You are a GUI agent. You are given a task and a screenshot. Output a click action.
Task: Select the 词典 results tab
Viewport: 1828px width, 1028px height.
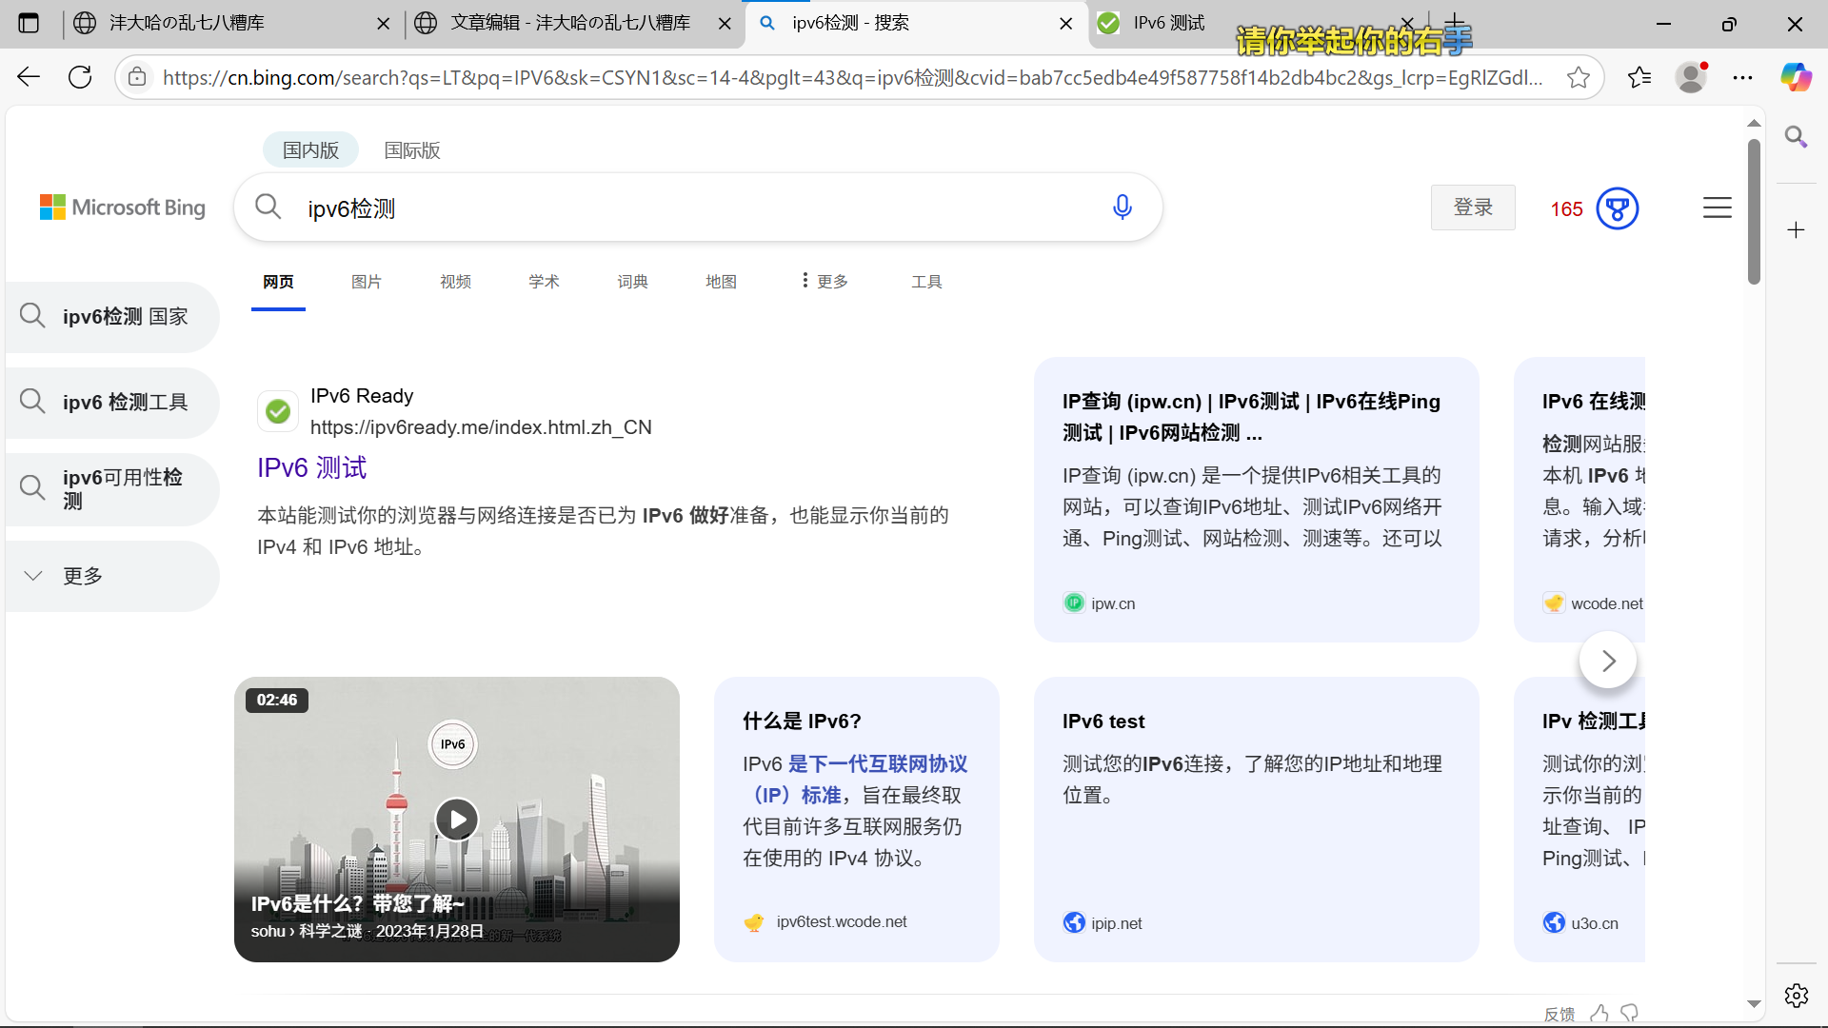click(x=632, y=282)
